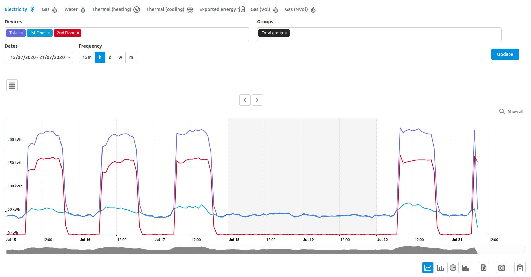This screenshot has height=277, width=531.
Task: Switch to line chart view
Action: coord(428,268)
